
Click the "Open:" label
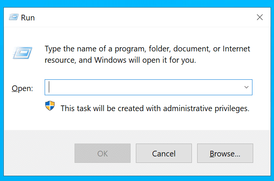tap(22, 88)
